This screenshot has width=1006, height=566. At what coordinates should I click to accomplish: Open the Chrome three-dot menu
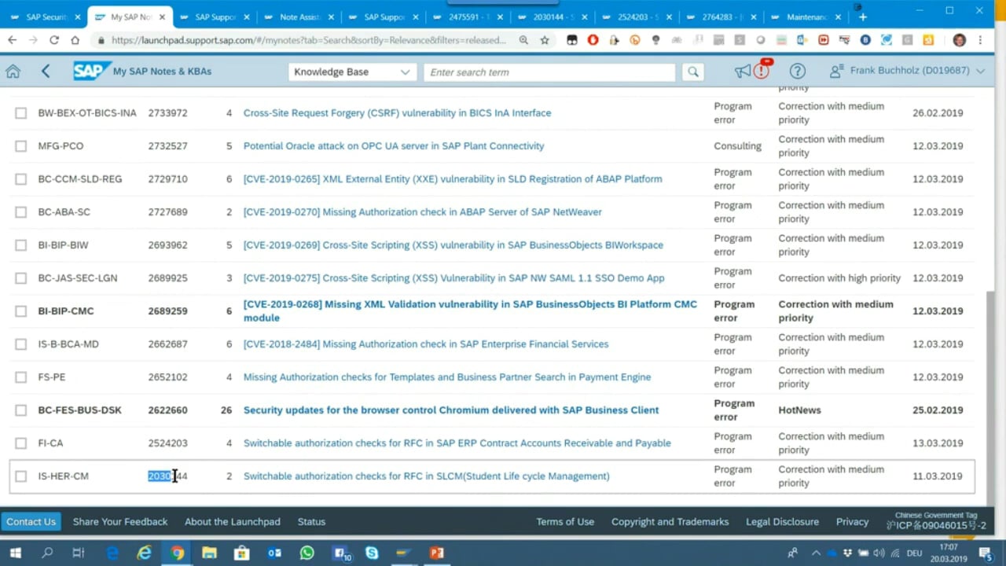pos(980,40)
